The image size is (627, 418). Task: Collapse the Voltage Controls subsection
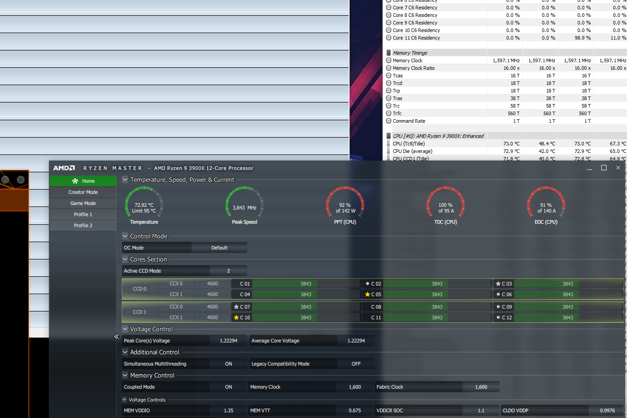coord(125,400)
